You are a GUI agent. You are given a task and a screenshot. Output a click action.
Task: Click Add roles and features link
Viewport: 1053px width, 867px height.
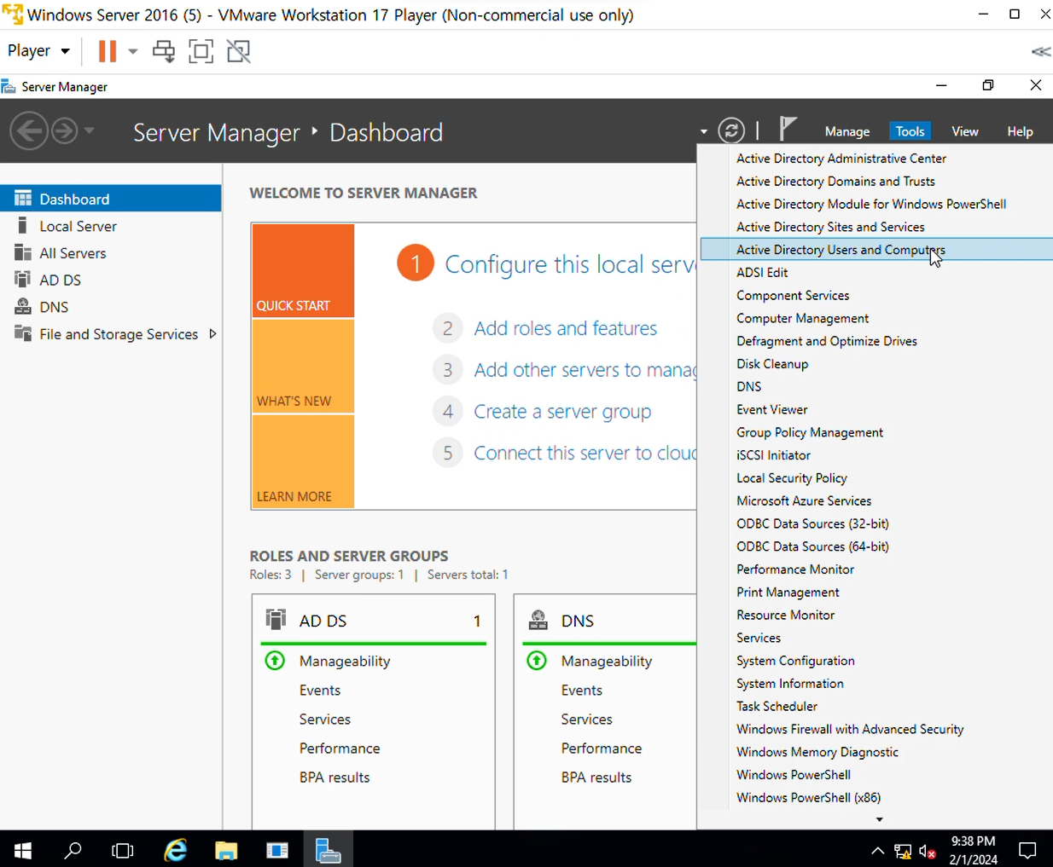click(566, 328)
